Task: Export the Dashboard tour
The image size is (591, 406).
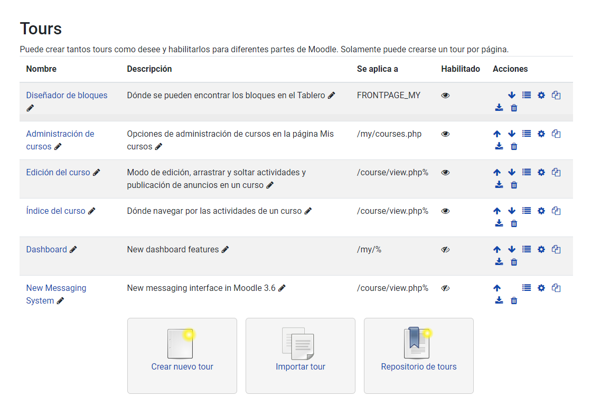Action: click(499, 262)
